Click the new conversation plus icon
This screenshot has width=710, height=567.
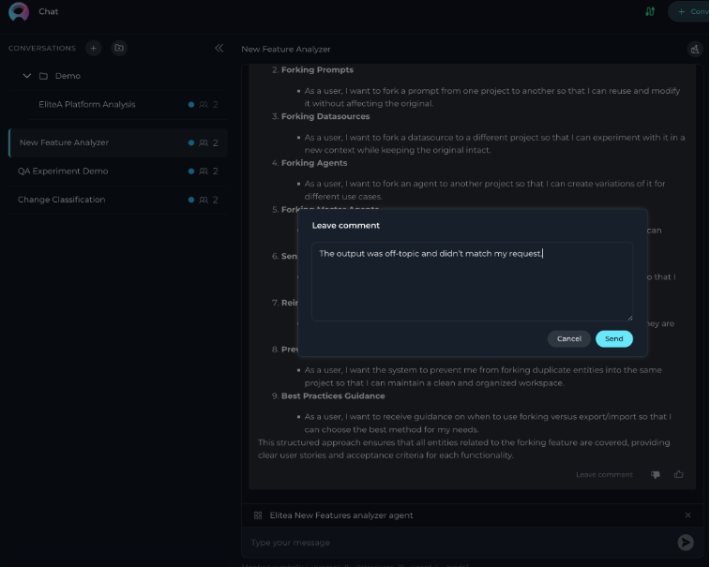pyautogui.click(x=93, y=48)
